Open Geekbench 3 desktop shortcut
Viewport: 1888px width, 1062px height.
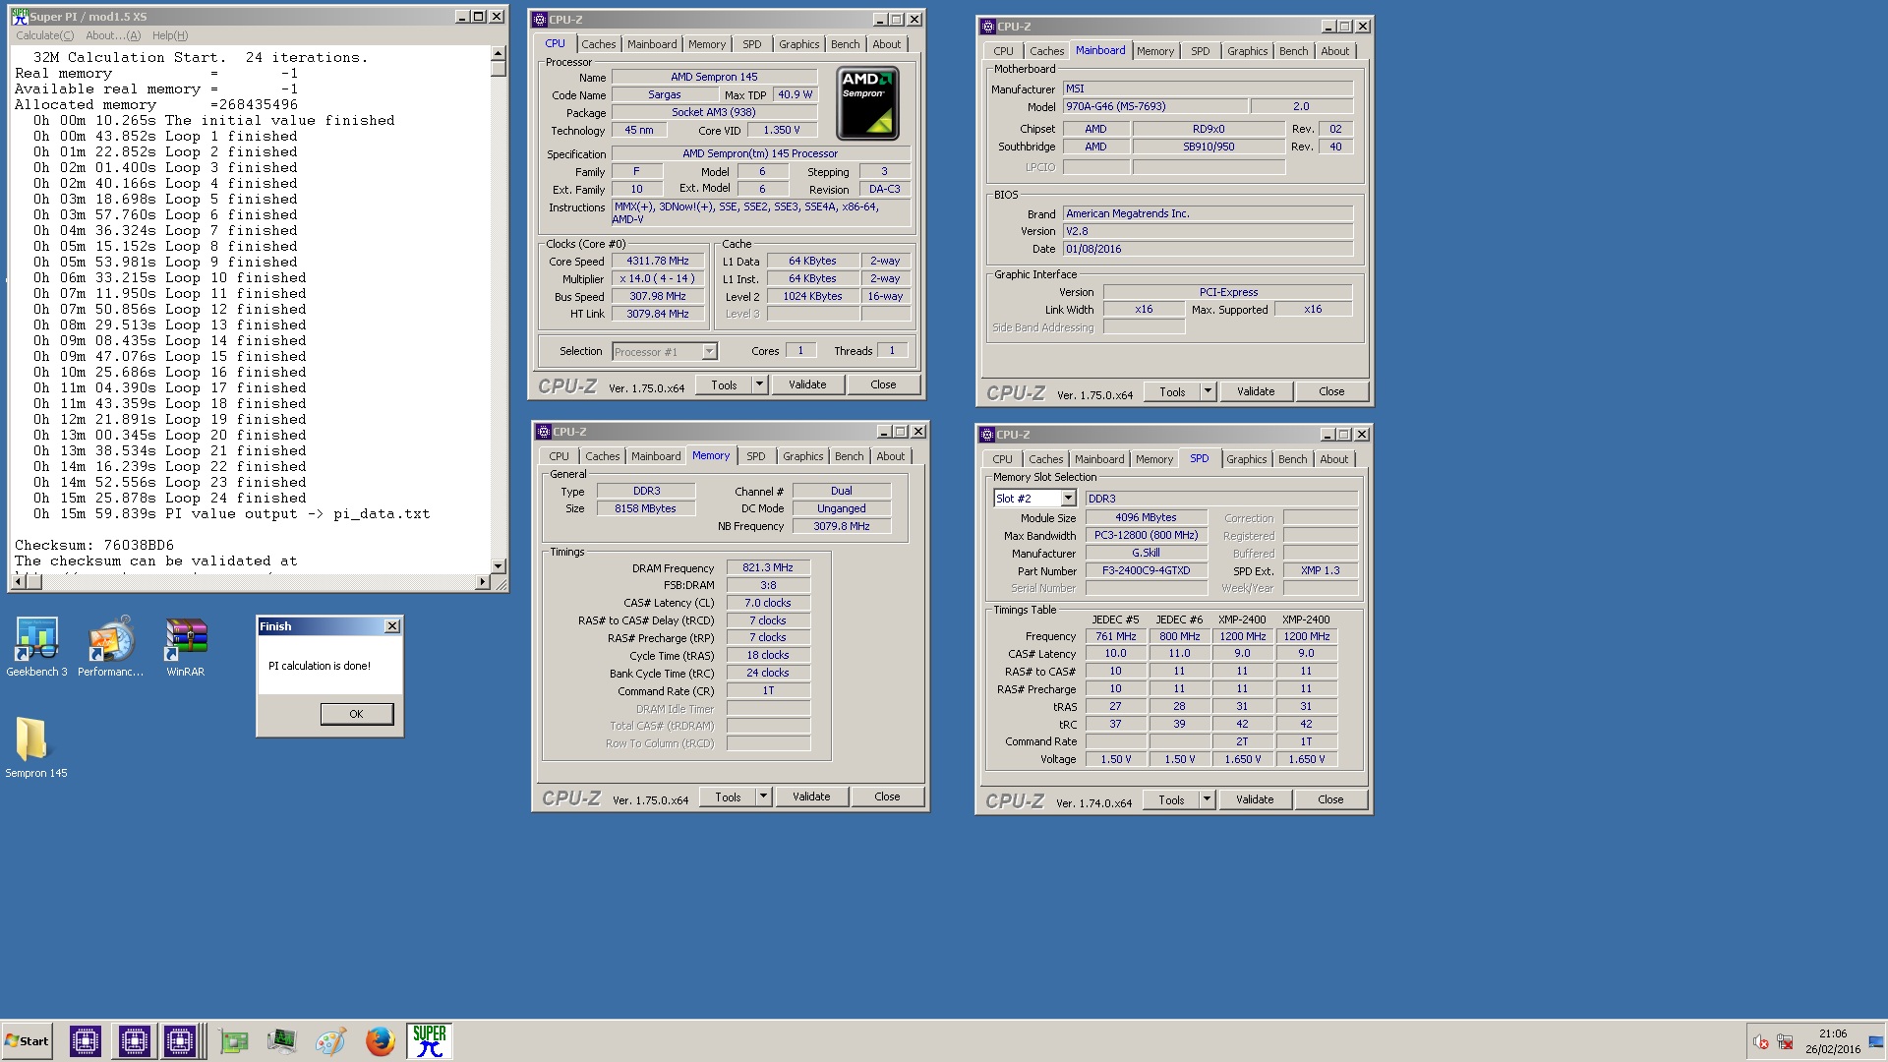[36, 647]
